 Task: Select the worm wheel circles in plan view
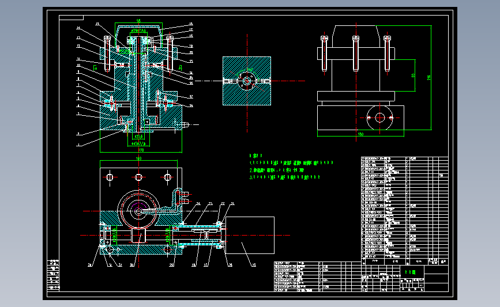[x=138, y=210]
